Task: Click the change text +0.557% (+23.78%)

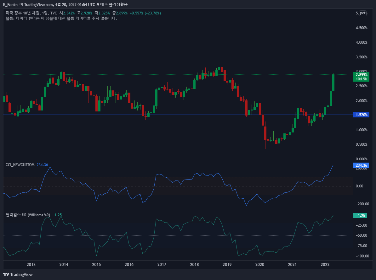Action: (x=145, y=13)
